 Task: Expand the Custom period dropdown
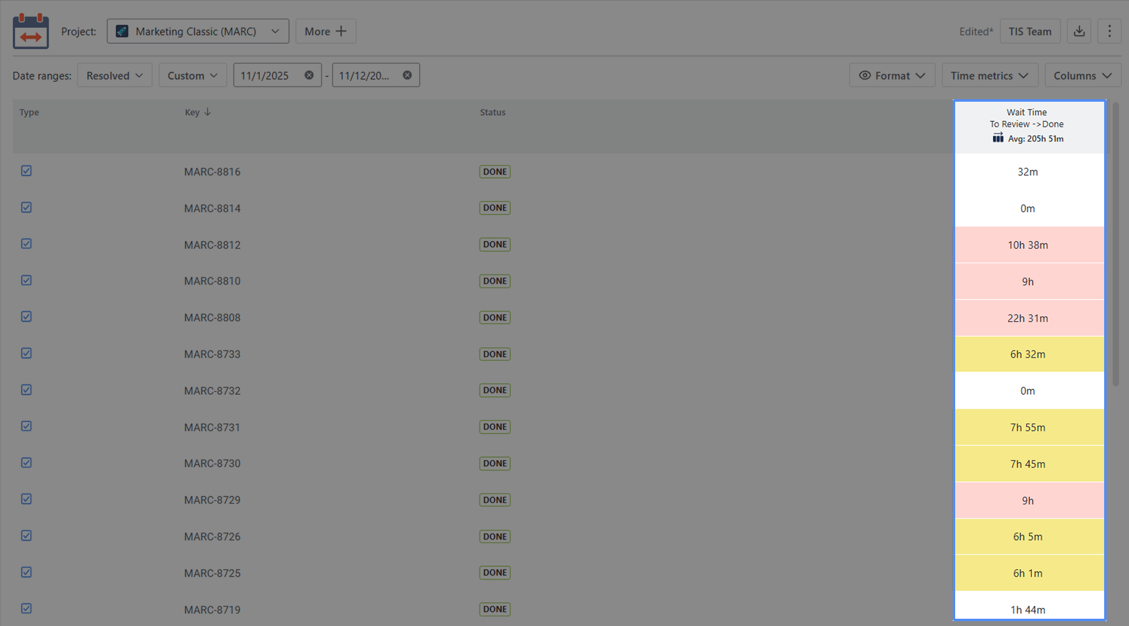[193, 75]
